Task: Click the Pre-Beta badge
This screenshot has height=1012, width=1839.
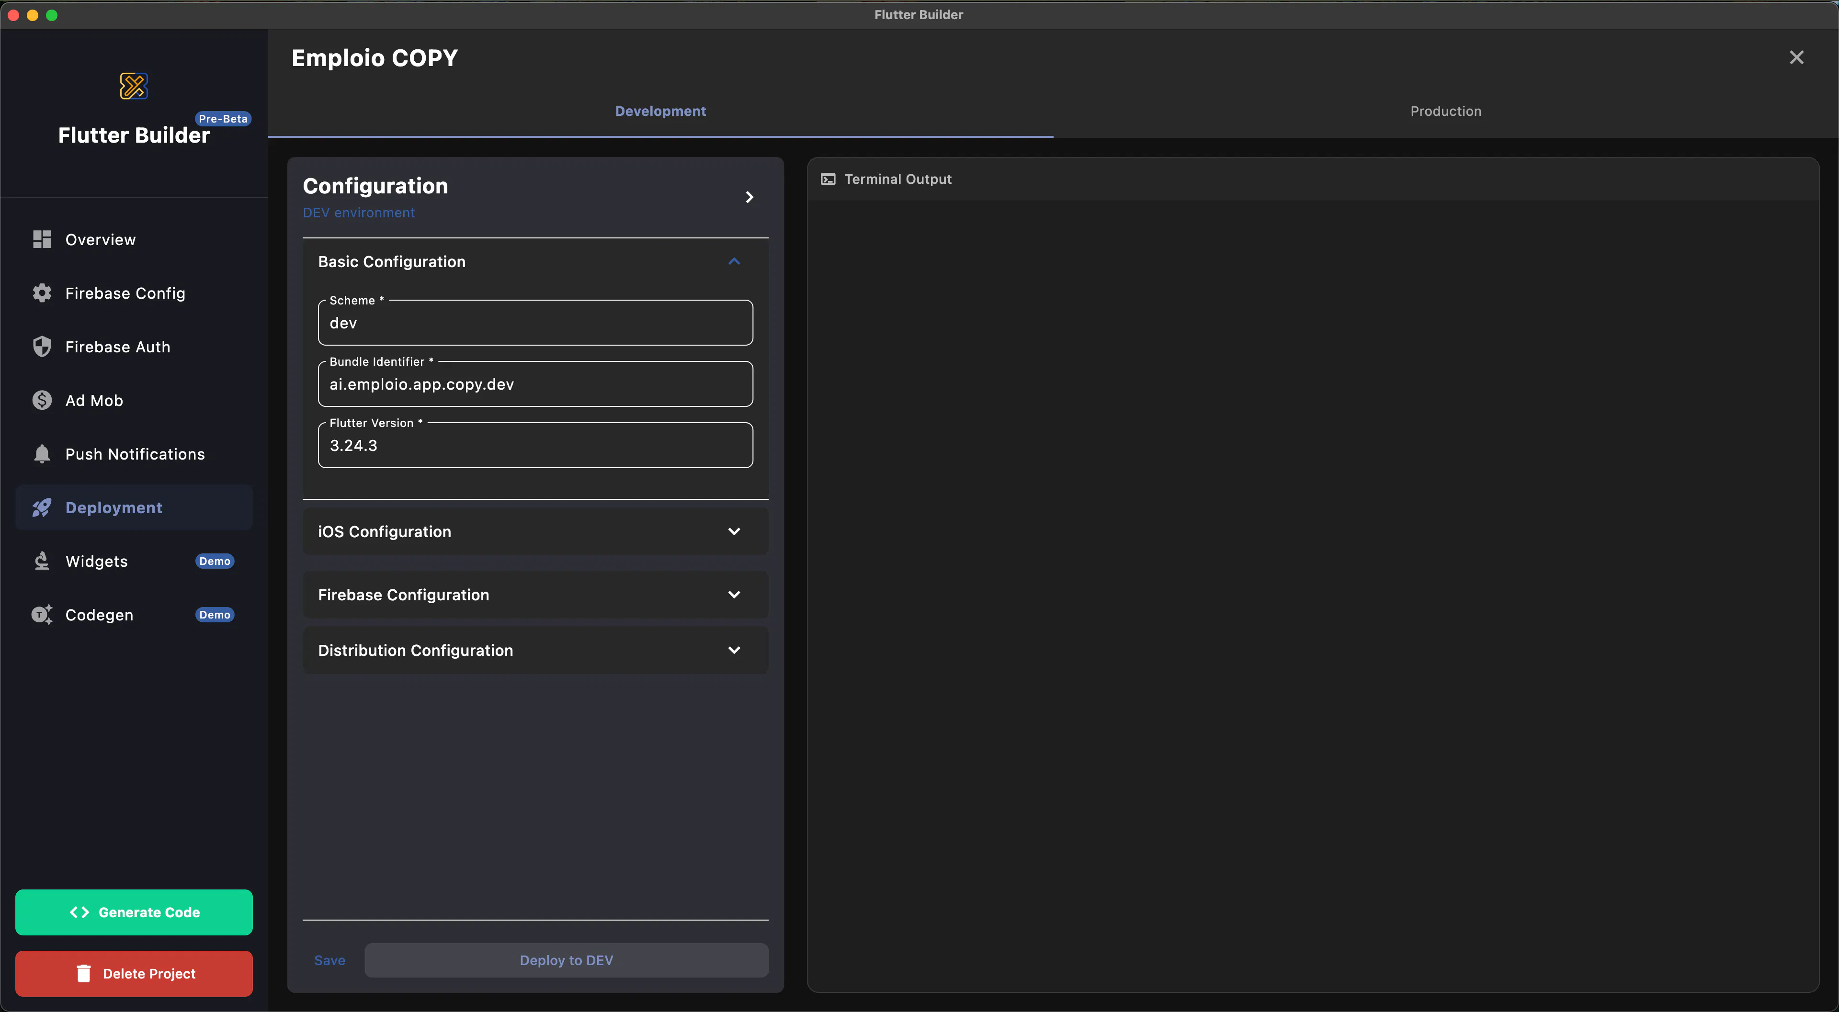Action: [x=223, y=118]
